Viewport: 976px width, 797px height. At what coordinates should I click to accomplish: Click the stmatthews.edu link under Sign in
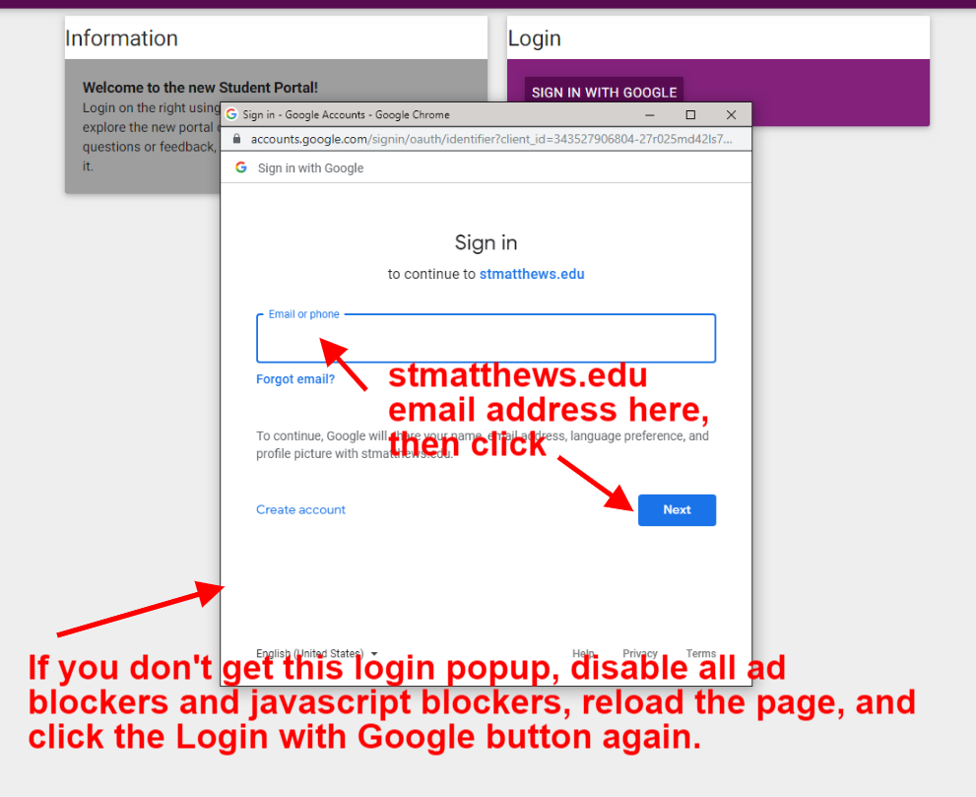click(x=532, y=274)
